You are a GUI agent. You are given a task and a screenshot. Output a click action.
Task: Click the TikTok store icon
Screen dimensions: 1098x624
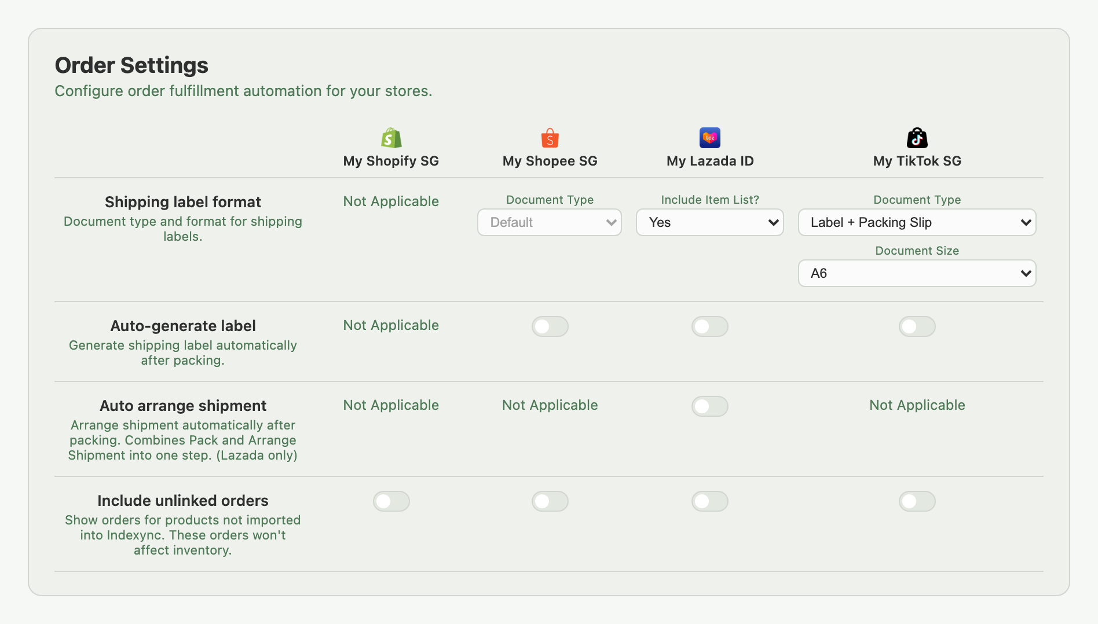tap(917, 138)
